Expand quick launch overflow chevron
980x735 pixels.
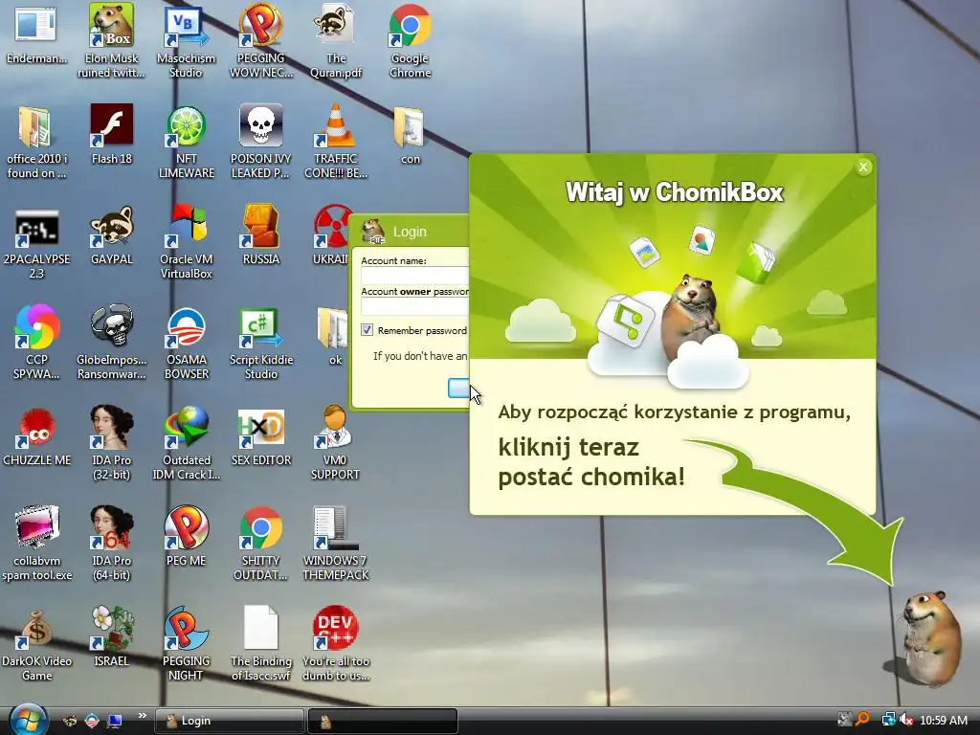click(x=142, y=716)
